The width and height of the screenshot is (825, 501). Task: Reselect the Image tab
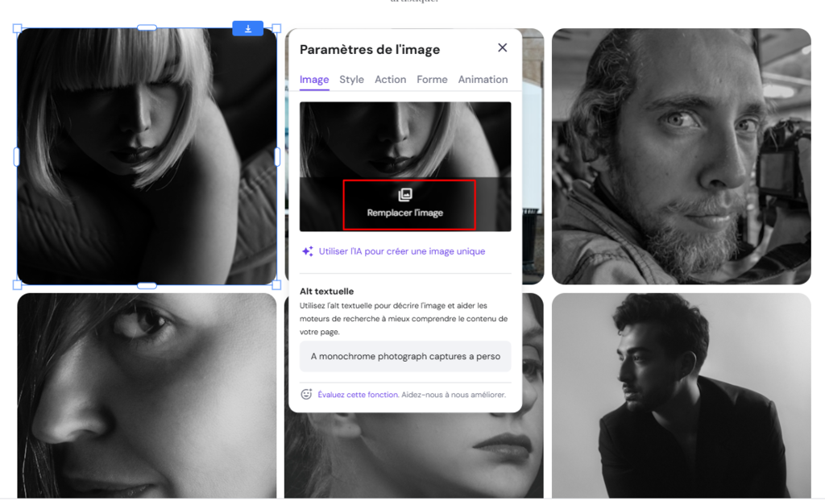pos(314,79)
